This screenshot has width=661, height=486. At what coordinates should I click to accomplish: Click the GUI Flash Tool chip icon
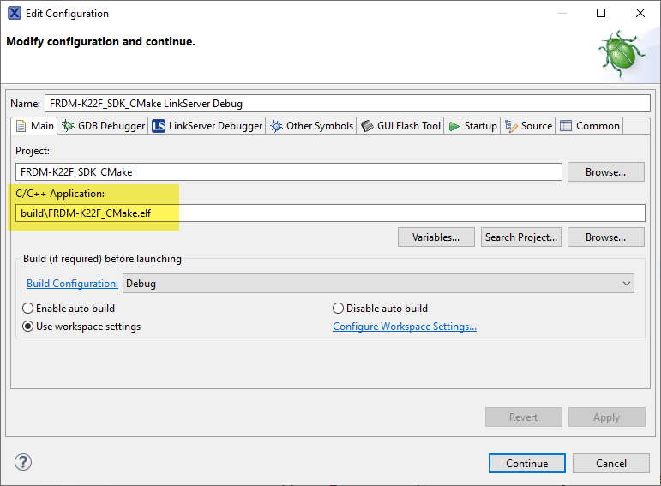[x=367, y=126]
